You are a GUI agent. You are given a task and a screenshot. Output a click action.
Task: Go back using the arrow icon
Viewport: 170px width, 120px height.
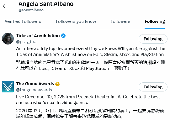5,6
